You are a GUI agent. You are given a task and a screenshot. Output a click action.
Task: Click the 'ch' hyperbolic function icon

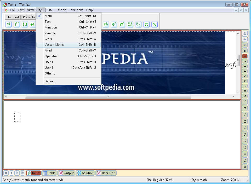pos(106,24)
